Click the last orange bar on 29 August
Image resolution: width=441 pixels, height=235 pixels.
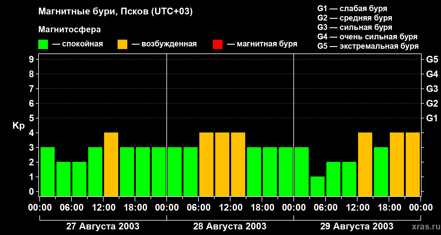tap(413, 164)
